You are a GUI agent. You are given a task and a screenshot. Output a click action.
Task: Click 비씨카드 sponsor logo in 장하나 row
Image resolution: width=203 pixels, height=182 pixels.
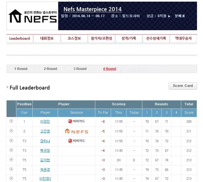tap(76, 141)
